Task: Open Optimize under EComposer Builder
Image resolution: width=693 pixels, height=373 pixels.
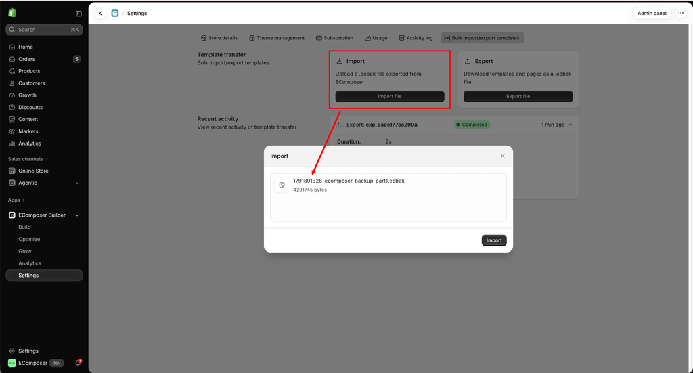Action: pyautogui.click(x=29, y=239)
